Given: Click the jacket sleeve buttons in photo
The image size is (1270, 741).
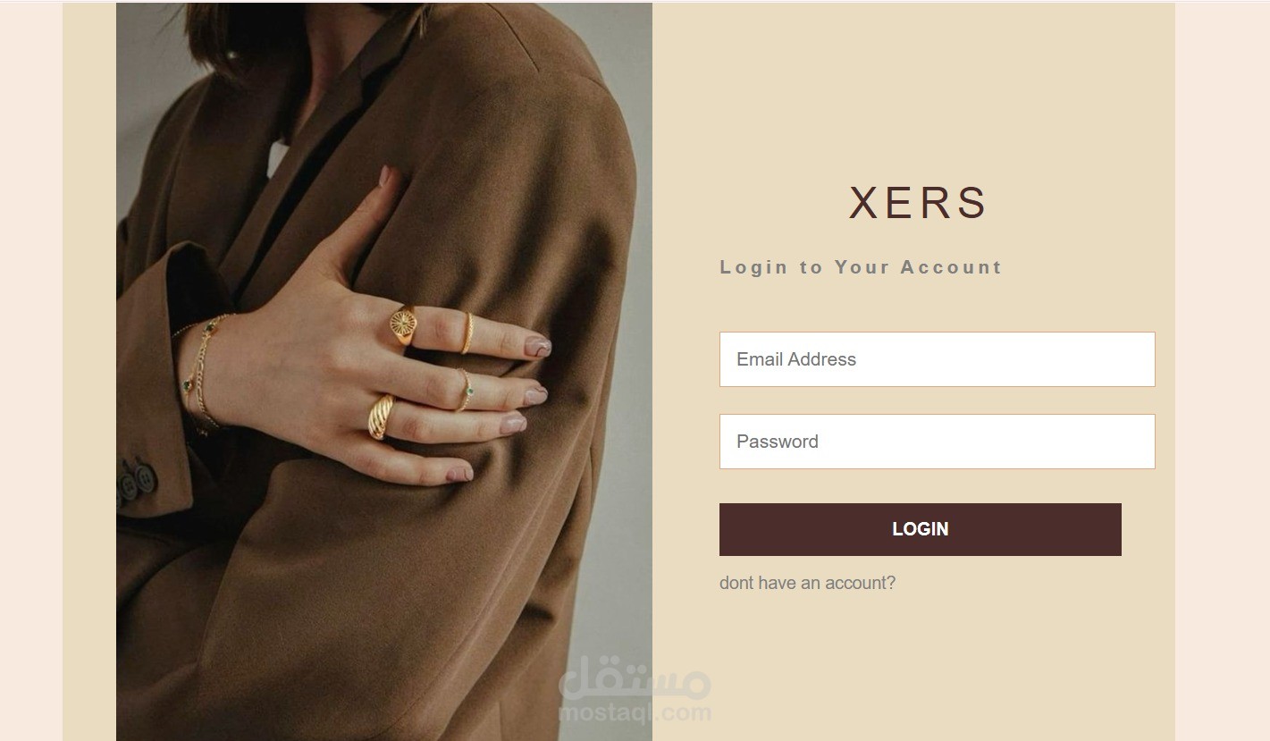Looking at the screenshot, I should [136, 480].
